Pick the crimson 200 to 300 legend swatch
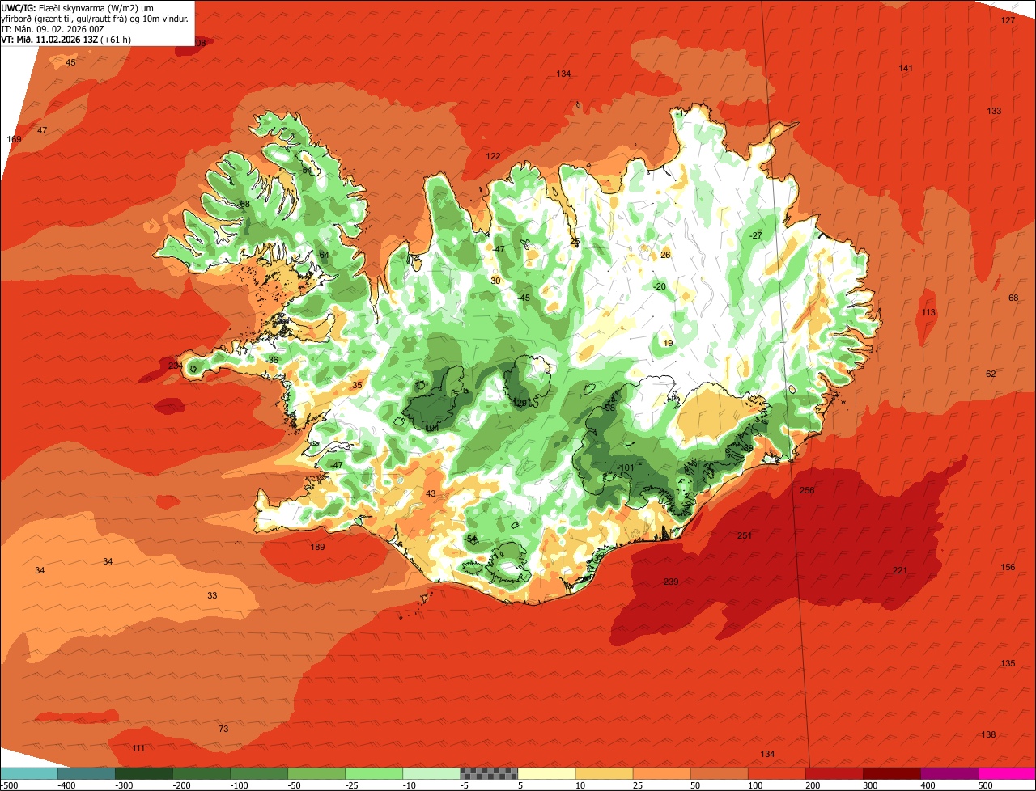This screenshot has height=791, width=1036. pyautogui.click(x=834, y=773)
